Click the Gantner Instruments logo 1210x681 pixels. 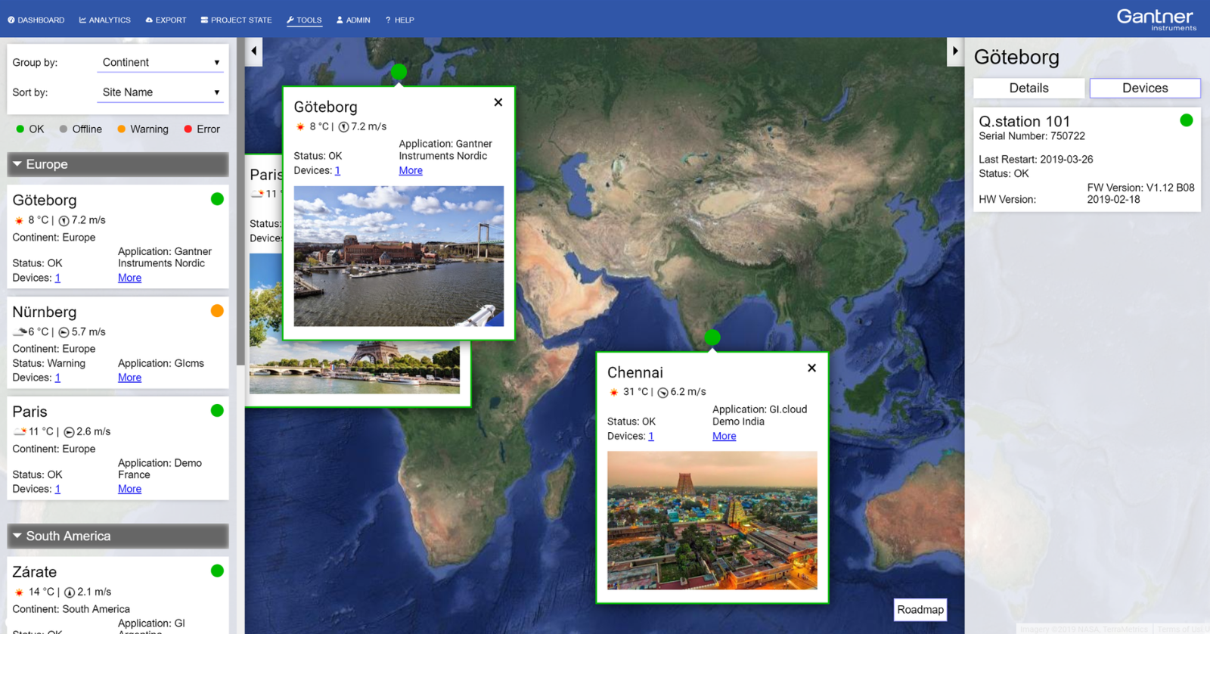(1156, 19)
